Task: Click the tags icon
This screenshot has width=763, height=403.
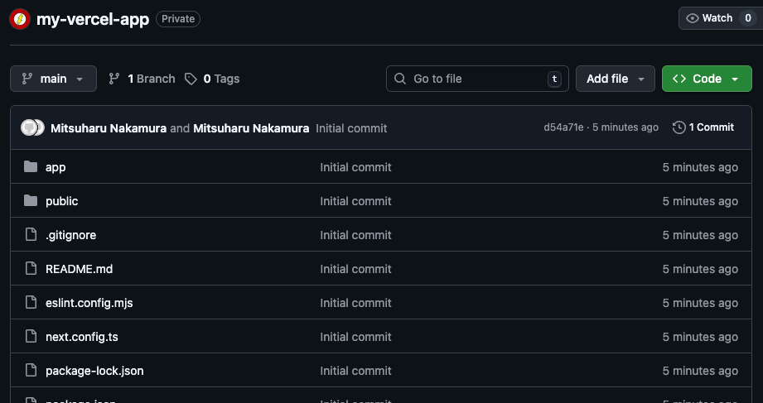Action: (191, 79)
